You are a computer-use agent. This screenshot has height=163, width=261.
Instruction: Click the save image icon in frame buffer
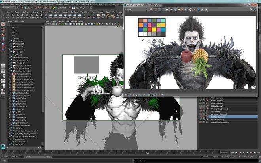pos(175,9)
